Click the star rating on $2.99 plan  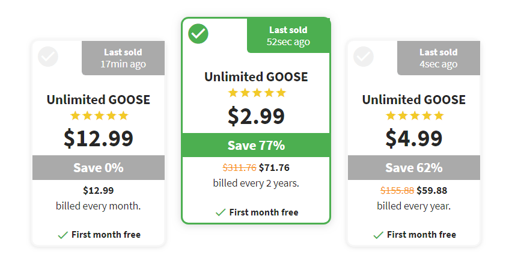click(x=257, y=93)
